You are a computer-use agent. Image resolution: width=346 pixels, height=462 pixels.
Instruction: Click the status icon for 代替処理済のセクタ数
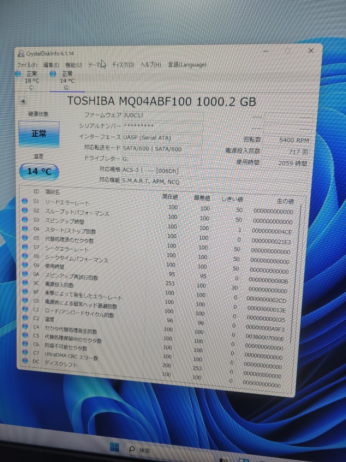25,238
